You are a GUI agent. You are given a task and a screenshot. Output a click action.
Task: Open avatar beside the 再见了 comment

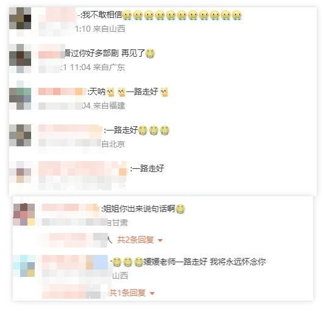point(20,55)
